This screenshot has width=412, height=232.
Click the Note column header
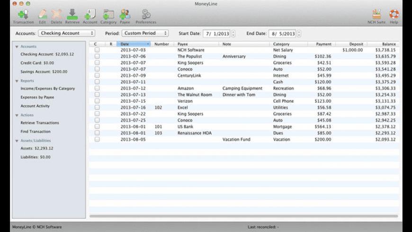[x=244, y=44]
